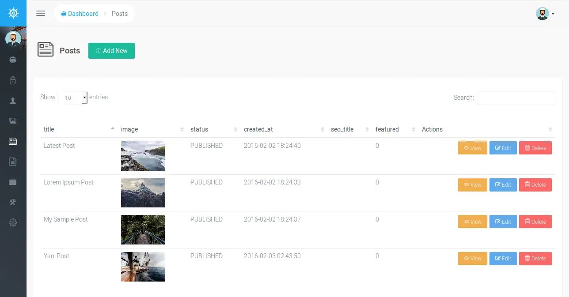Click the Search input field

pyautogui.click(x=516, y=98)
